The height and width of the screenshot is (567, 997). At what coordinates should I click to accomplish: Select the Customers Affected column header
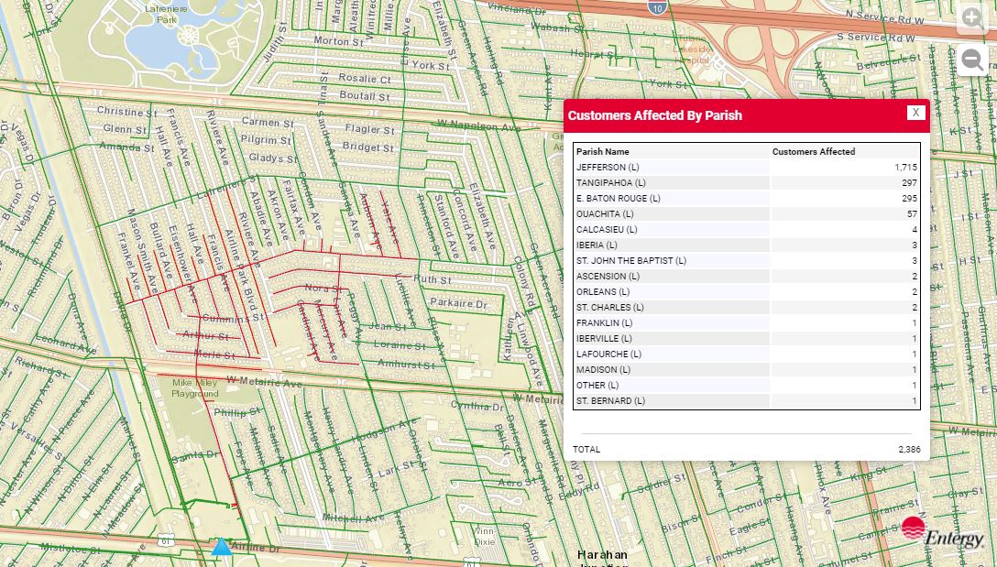coord(813,151)
